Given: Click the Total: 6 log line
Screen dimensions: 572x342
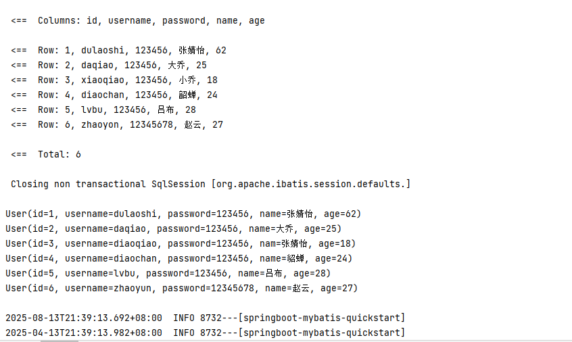Looking at the screenshot, I should click(46, 154).
